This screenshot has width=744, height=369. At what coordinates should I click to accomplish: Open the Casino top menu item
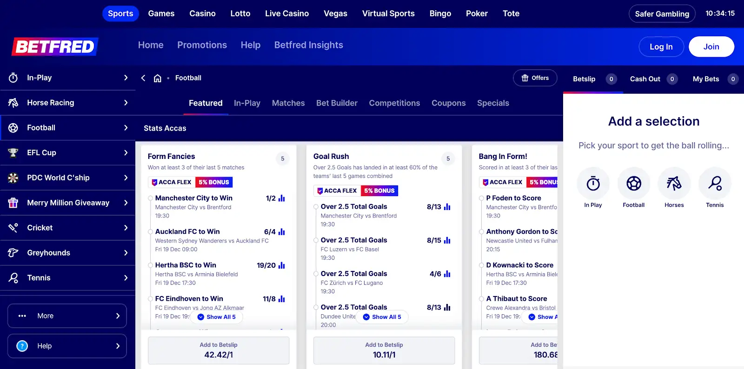pyautogui.click(x=202, y=13)
